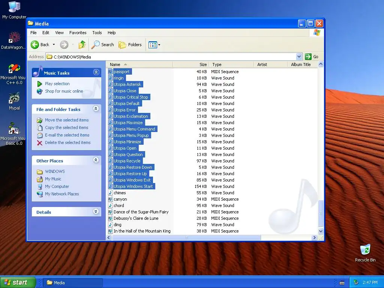Click the address field showing C:\WINDOWS\Media
The width and height of the screenshot is (384, 288).
point(171,57)
